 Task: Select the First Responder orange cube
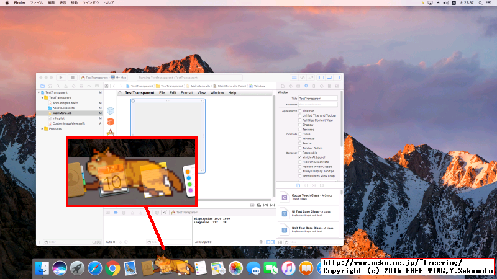tap(111, 122)
